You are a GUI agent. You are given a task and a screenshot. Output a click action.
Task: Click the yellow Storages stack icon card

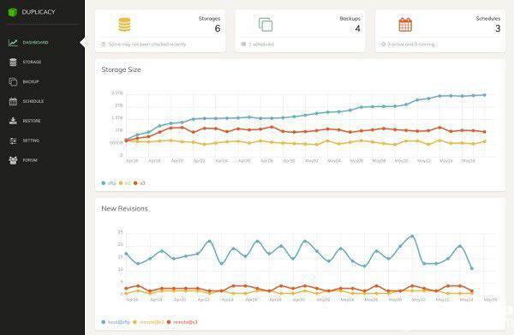click(124, 25)
